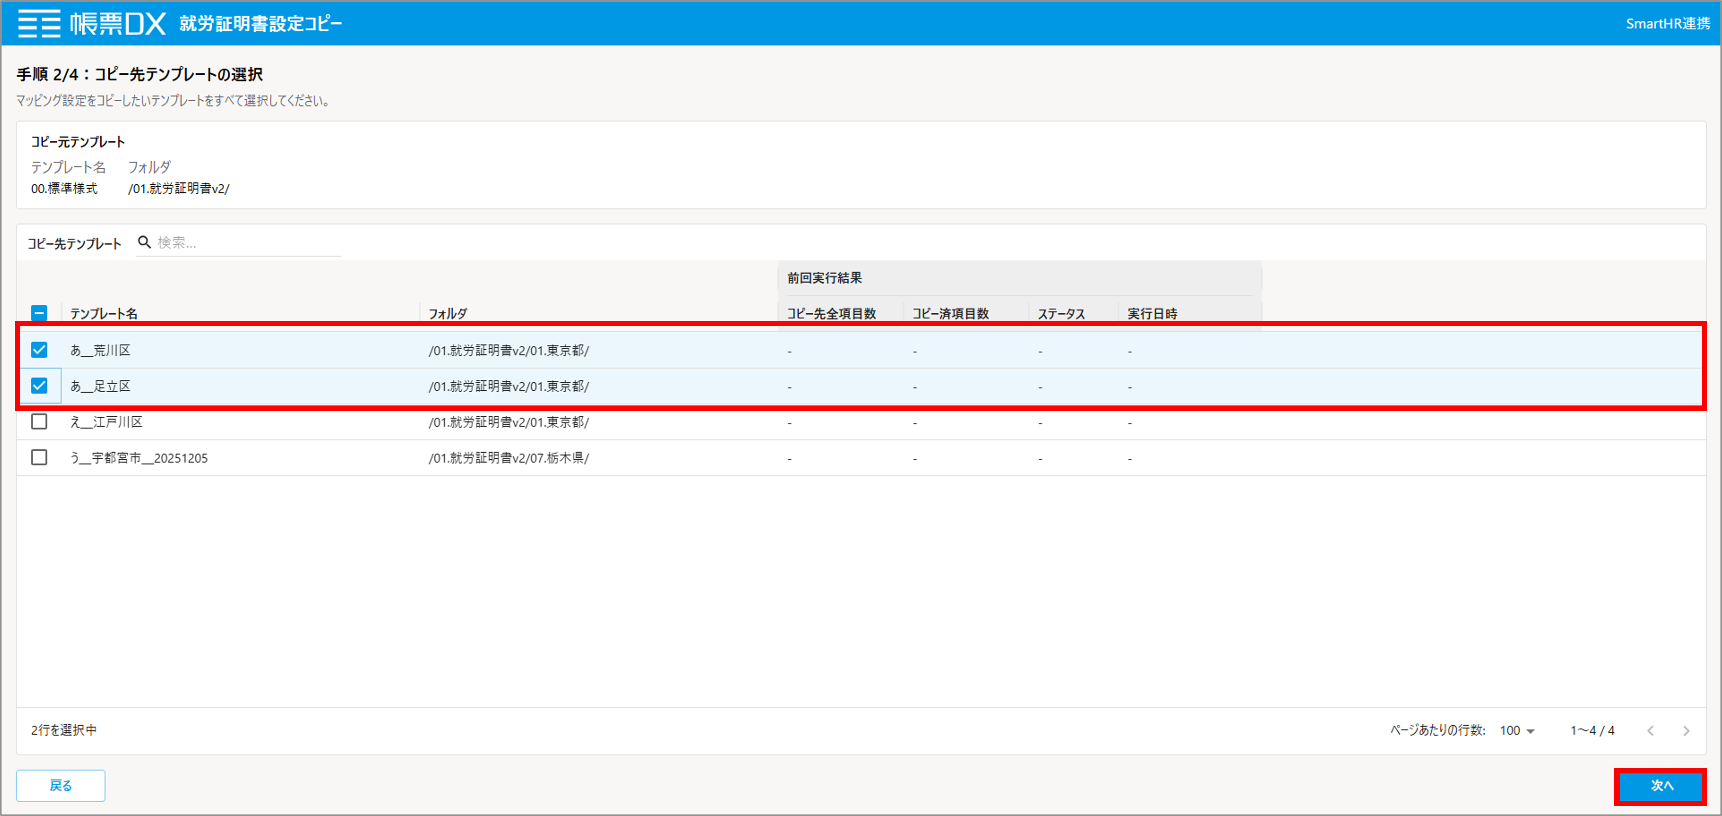This screenshot has width=1722, height=816.
Task: Sort by テンプレート名 column header
Action: click(x=104, y=313)
